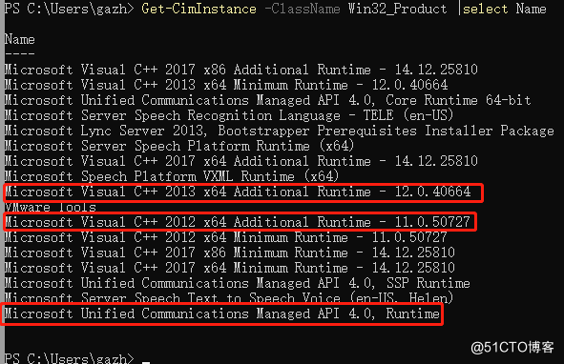Click the bottom PS C:\Users\gazh prompt

click(69, 358)
